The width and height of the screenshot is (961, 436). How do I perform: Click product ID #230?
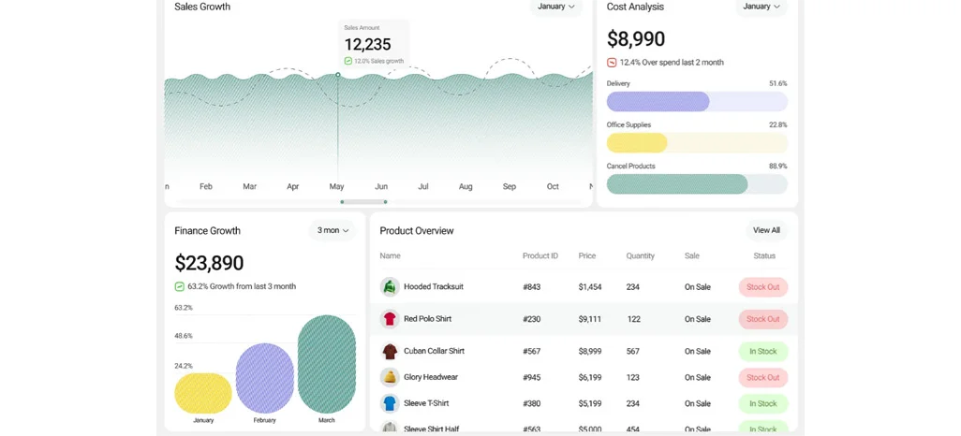(531, 319)
